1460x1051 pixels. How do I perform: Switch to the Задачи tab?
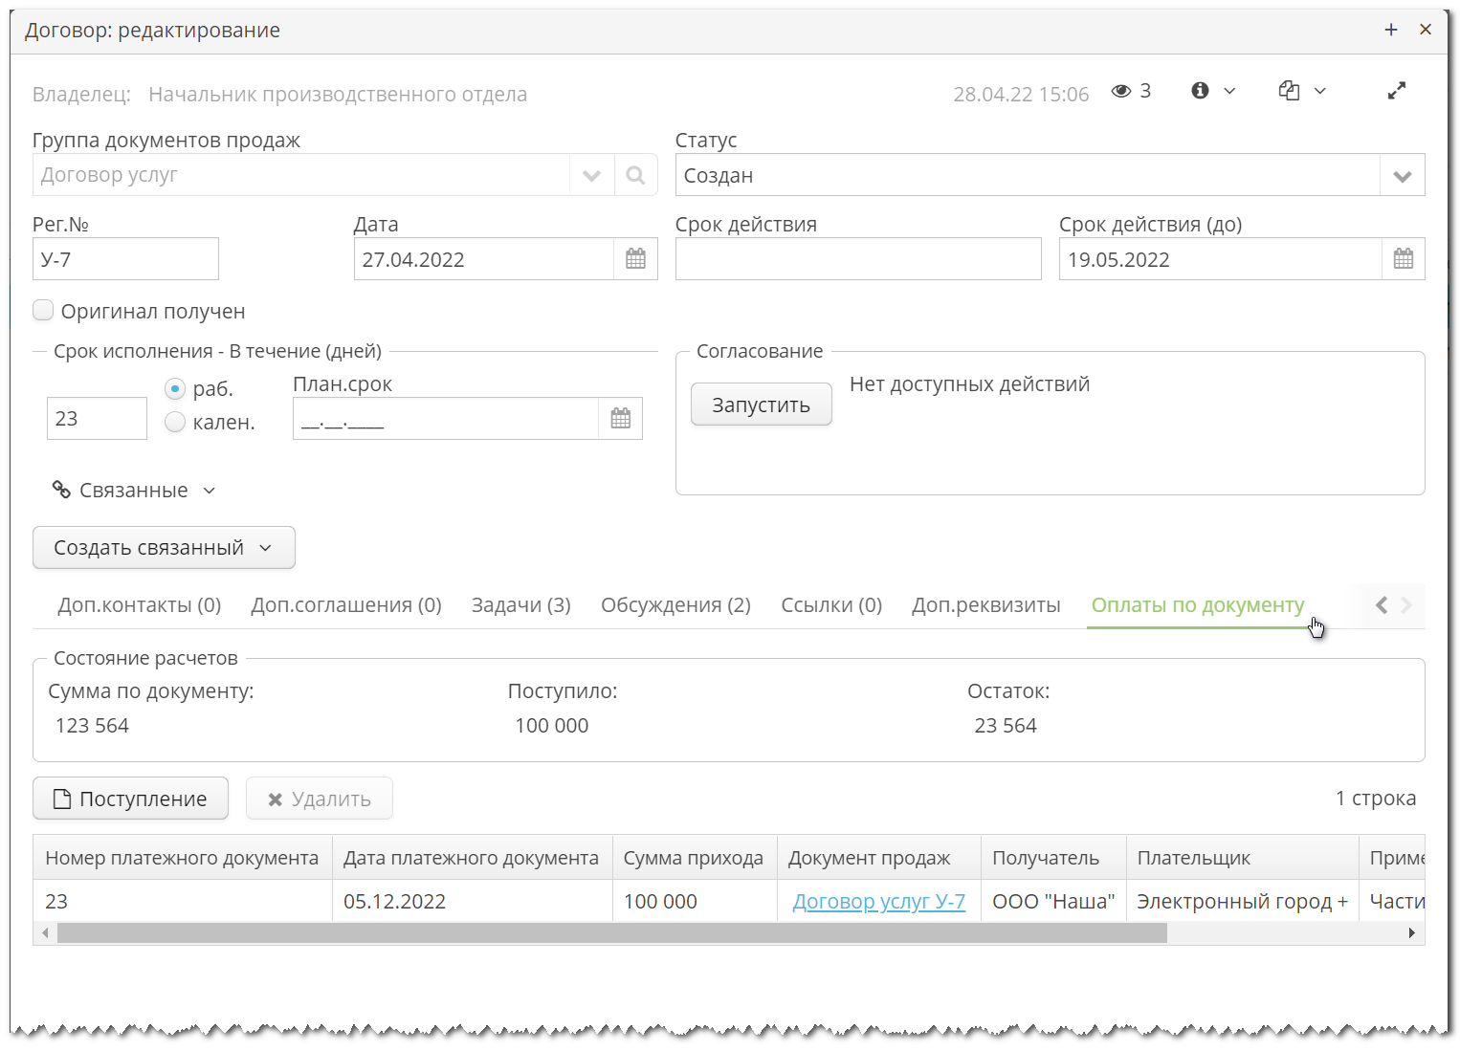click(520, 604)
